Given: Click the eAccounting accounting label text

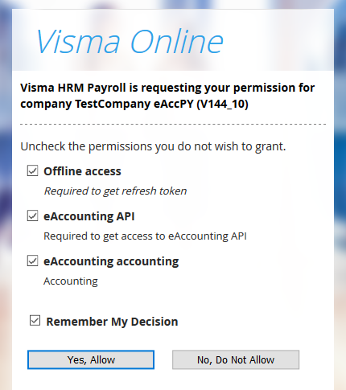Looking at the screenshot, I should 111,261.
